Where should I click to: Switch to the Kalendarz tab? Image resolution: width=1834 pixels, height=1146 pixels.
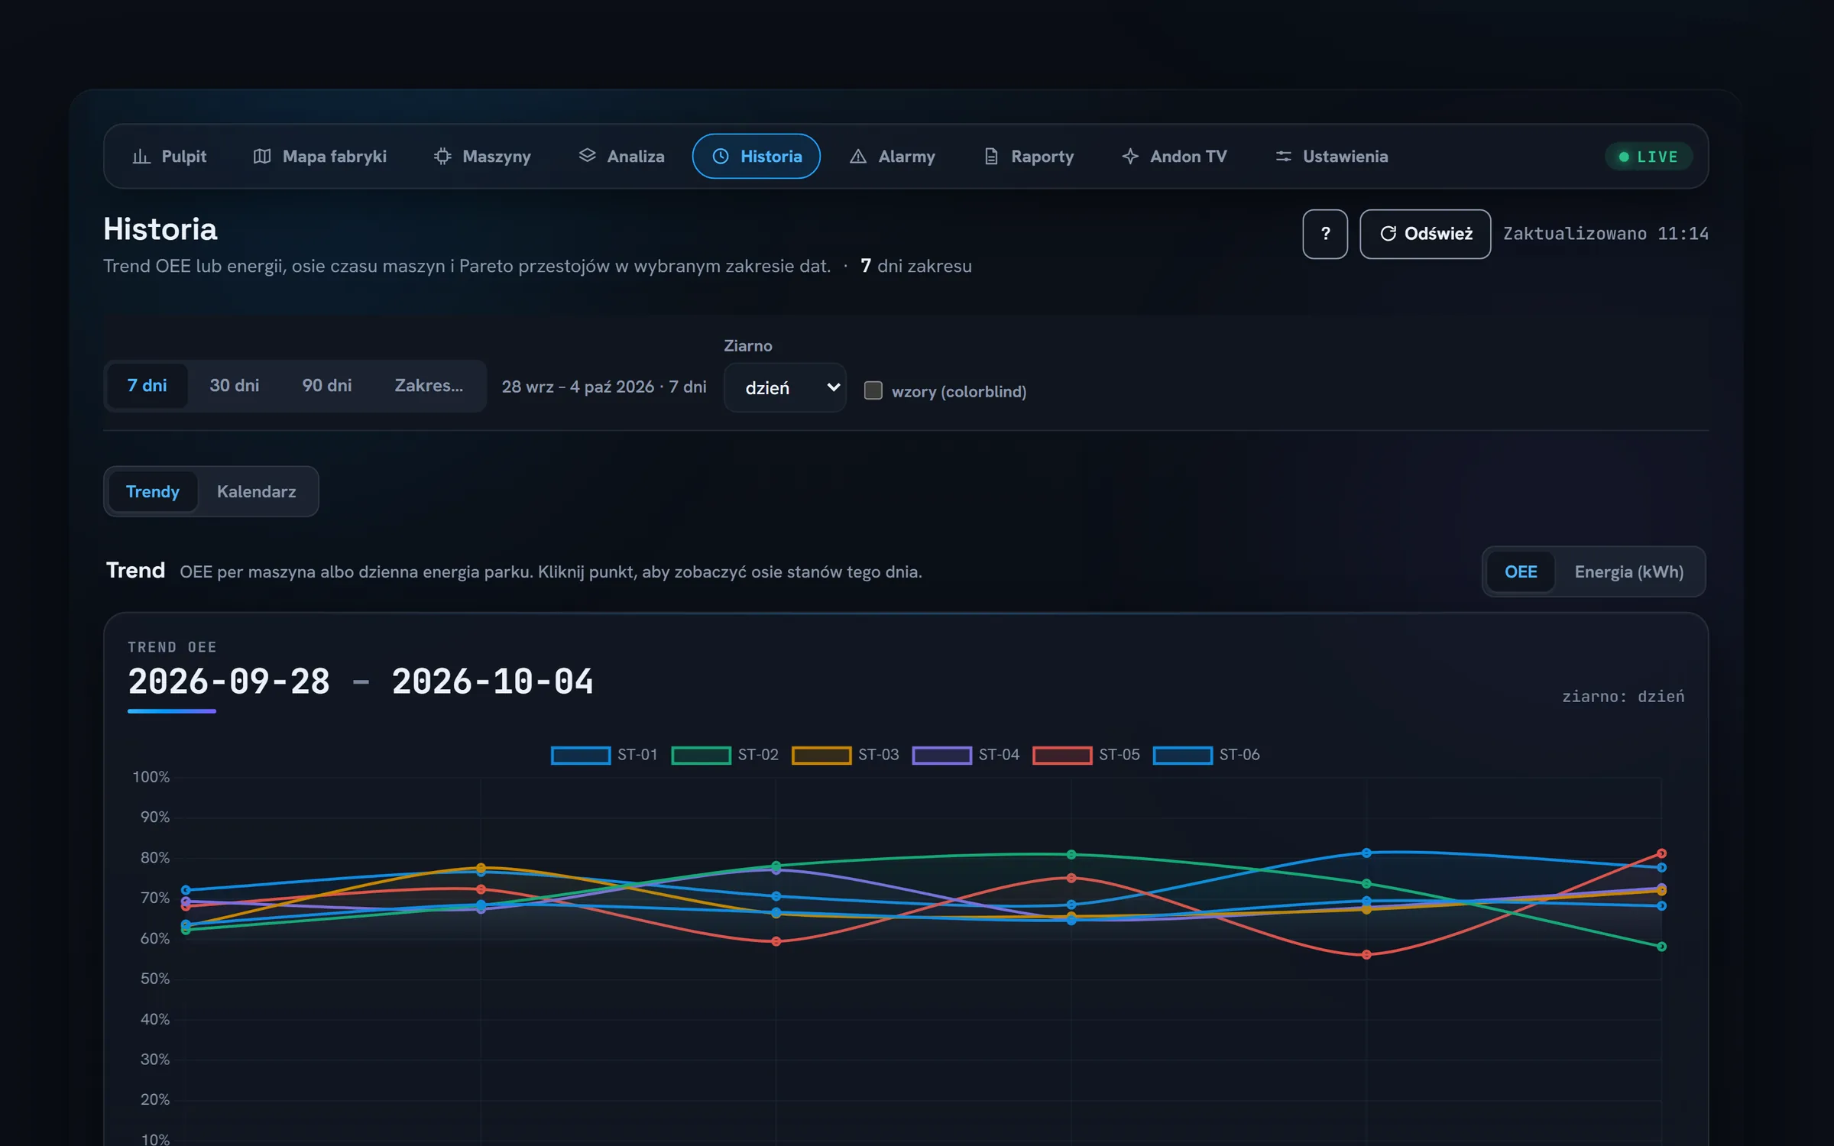pos(257,492)
